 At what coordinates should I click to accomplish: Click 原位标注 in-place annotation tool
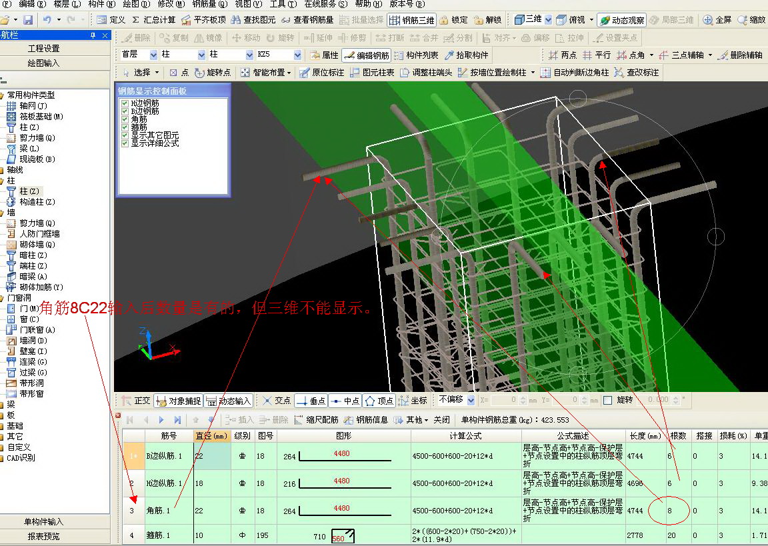tap(322, 73)
